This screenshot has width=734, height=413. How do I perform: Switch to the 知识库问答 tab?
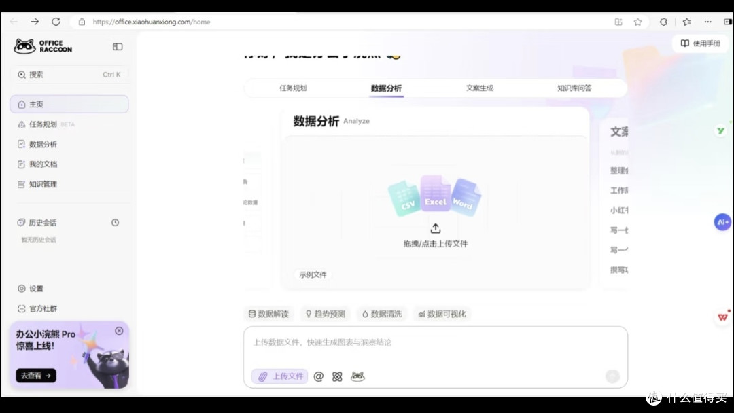click(x=574, y=88)
